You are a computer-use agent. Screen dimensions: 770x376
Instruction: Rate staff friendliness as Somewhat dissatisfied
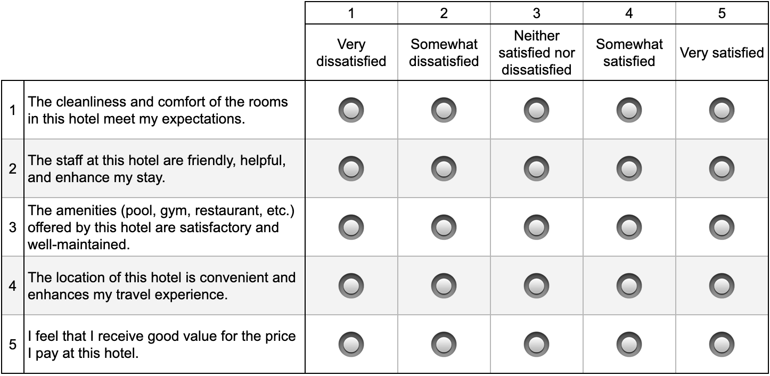(x=444, y=169)
